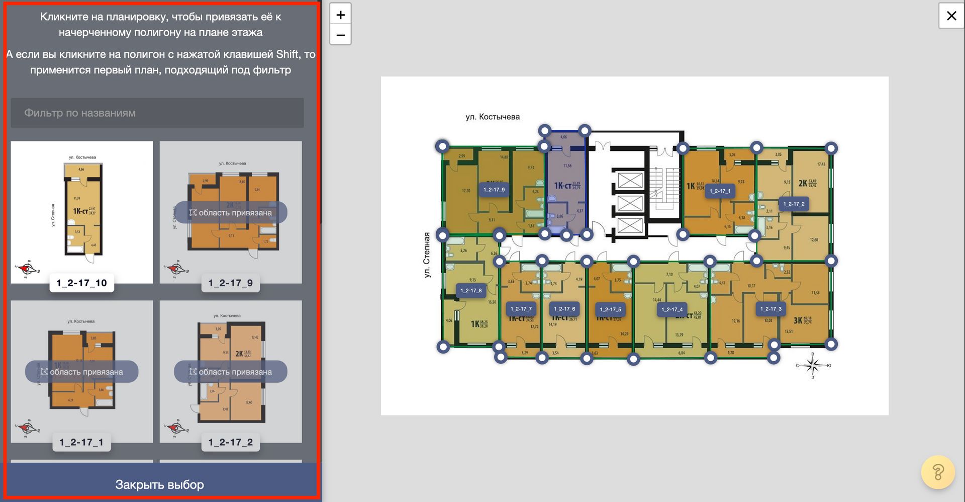Select polygon tag 1_2-17_6 on plan
The height and width of the screenshot is (502, 965).
(564, 309)
